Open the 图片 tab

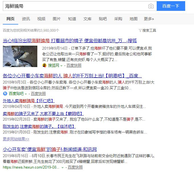pyautogui.click(x=56, y=19)
